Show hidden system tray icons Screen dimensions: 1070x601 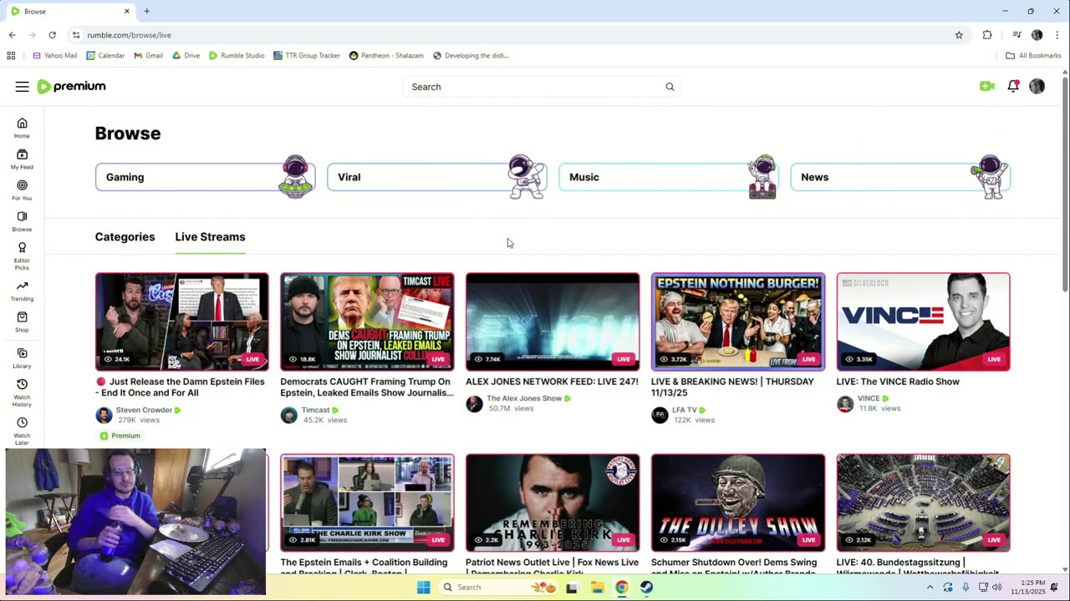pos(930,588)
